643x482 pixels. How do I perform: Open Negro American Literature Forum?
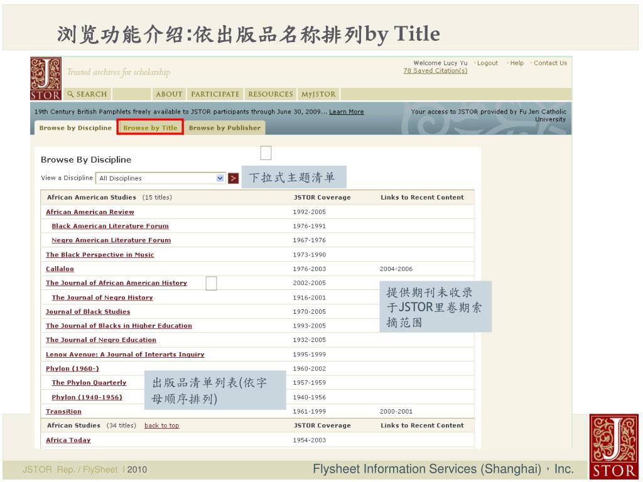tap(111, 240)
